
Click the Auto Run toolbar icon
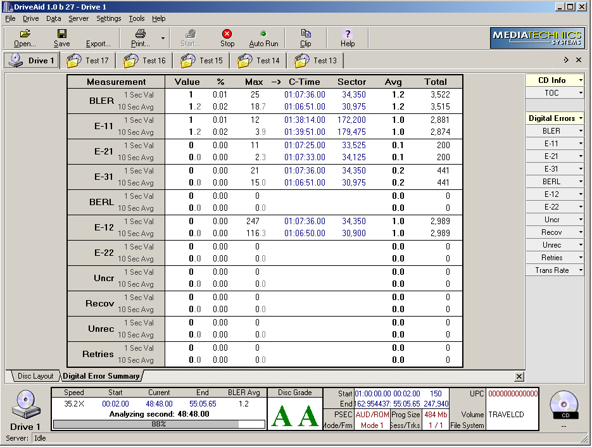point(263,34)
